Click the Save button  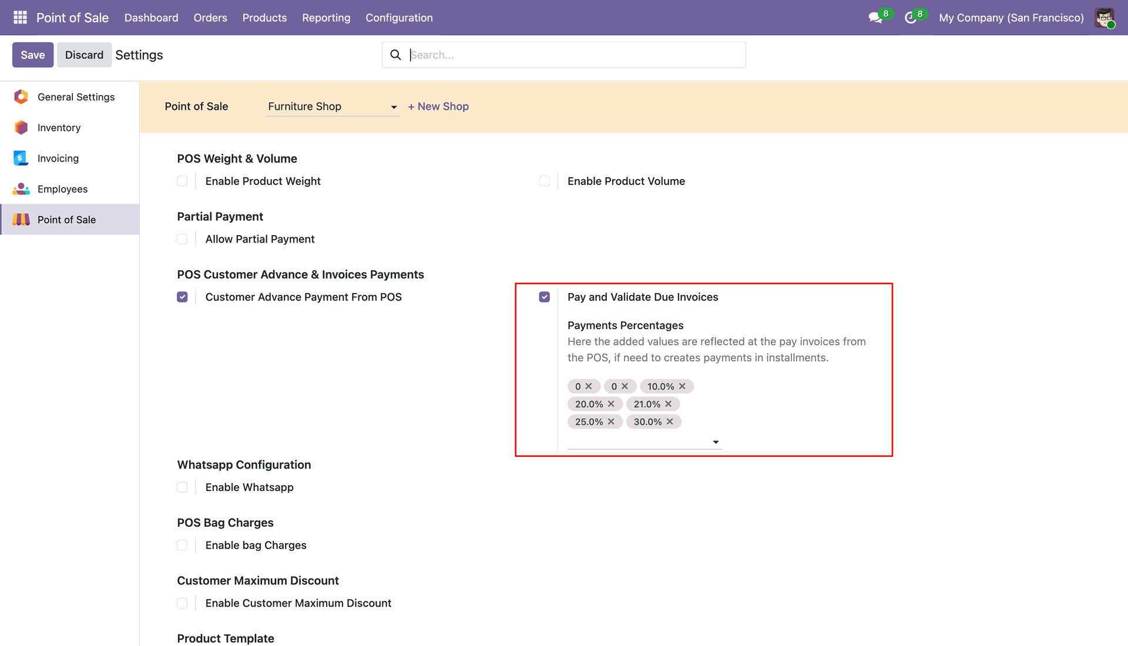coord(33,55)
